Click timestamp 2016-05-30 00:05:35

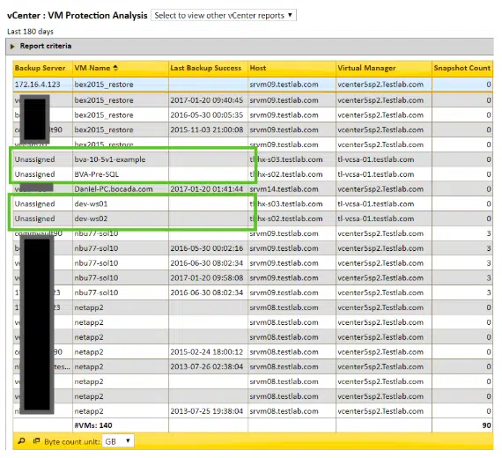tap(206, 115)
